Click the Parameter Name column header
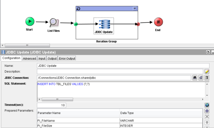The image size is (214, 128). coord(78,113)
